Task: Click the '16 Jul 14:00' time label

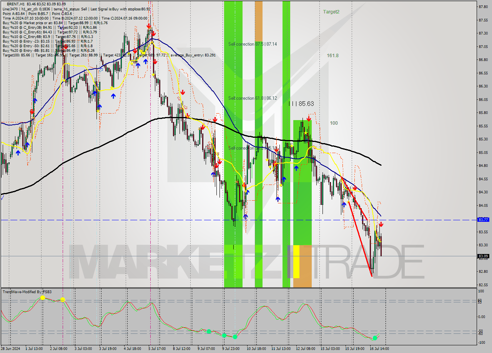Action: tap(379, 349)
